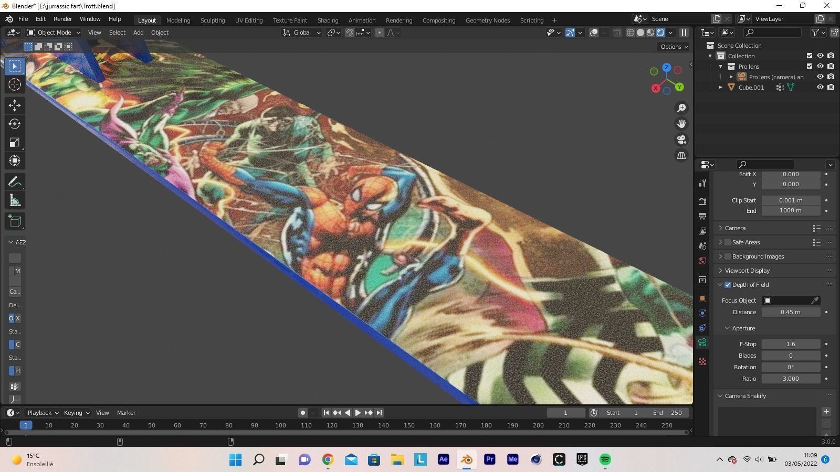Open the viewport Add menu

(138, 33)
